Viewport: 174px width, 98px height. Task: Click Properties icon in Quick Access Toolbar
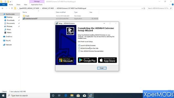tap(5, 2)
